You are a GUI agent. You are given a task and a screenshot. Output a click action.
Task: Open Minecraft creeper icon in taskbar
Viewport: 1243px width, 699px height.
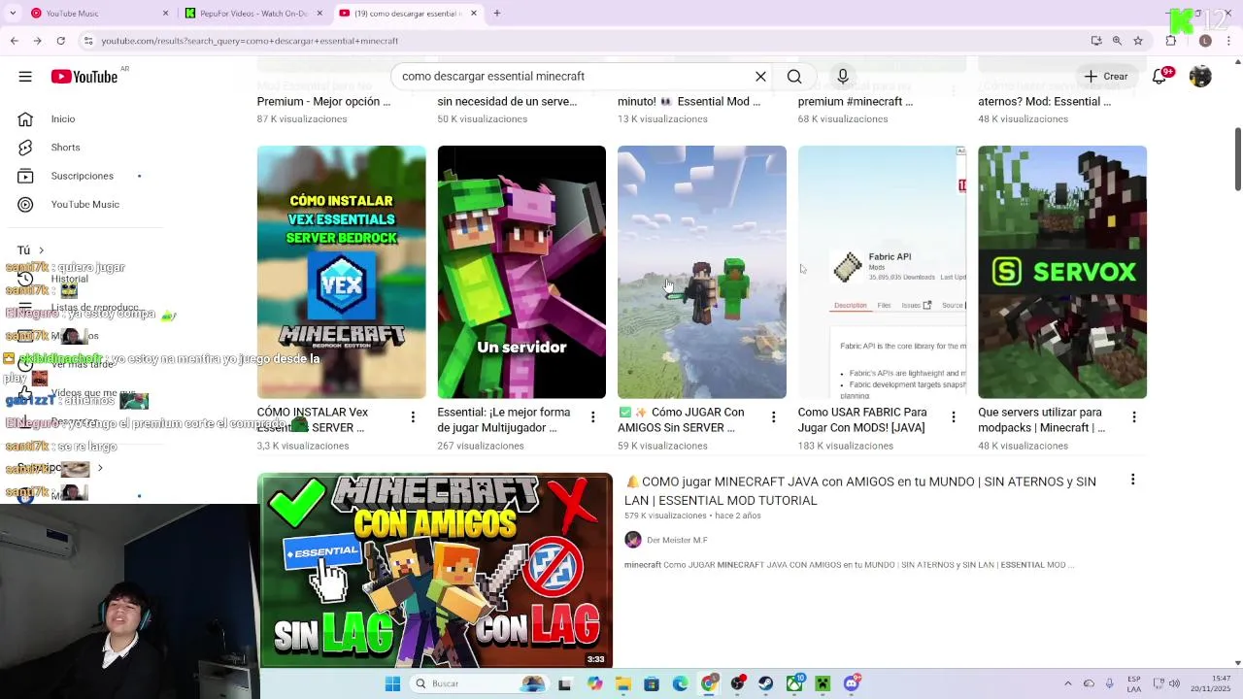(823, 683)
